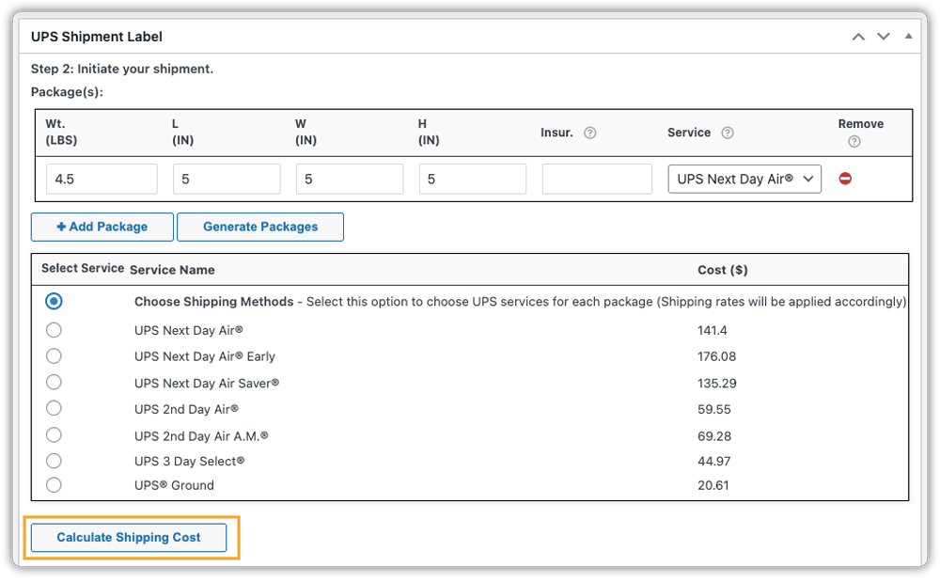Screen dimensions: 940x582
Task: Click the cost value 141.4
Action: click(x=713, y=331)
